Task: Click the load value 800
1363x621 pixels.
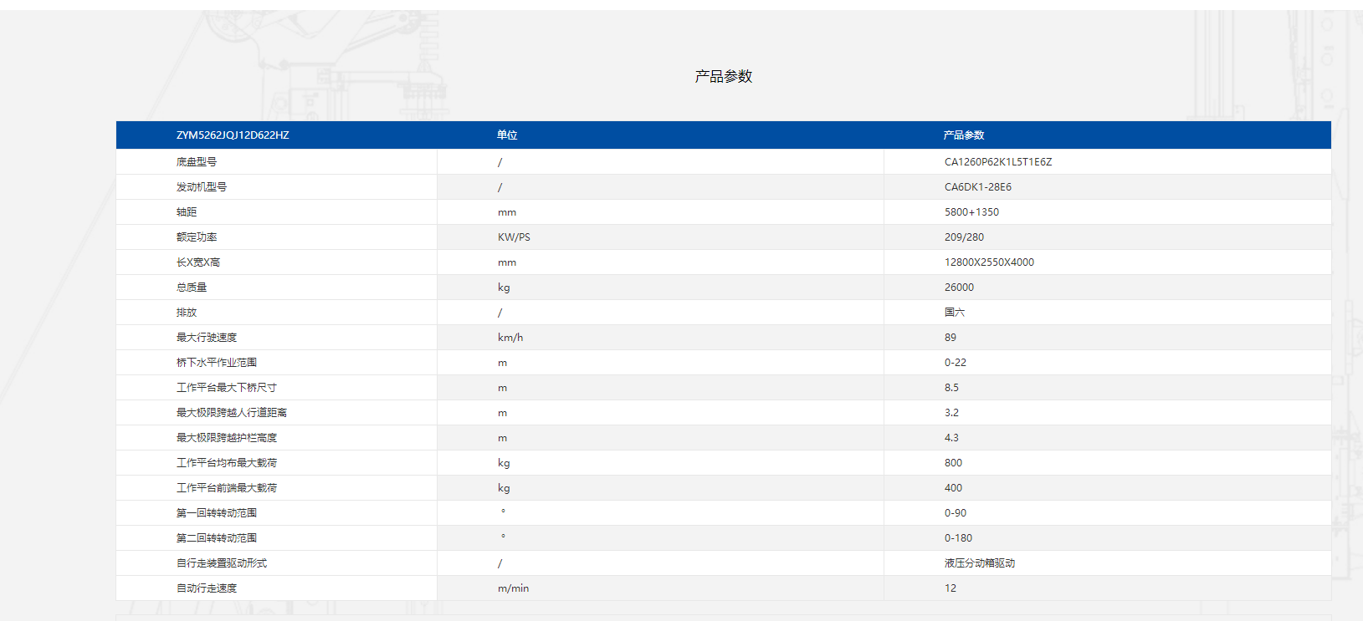Action: pos(954,463)
